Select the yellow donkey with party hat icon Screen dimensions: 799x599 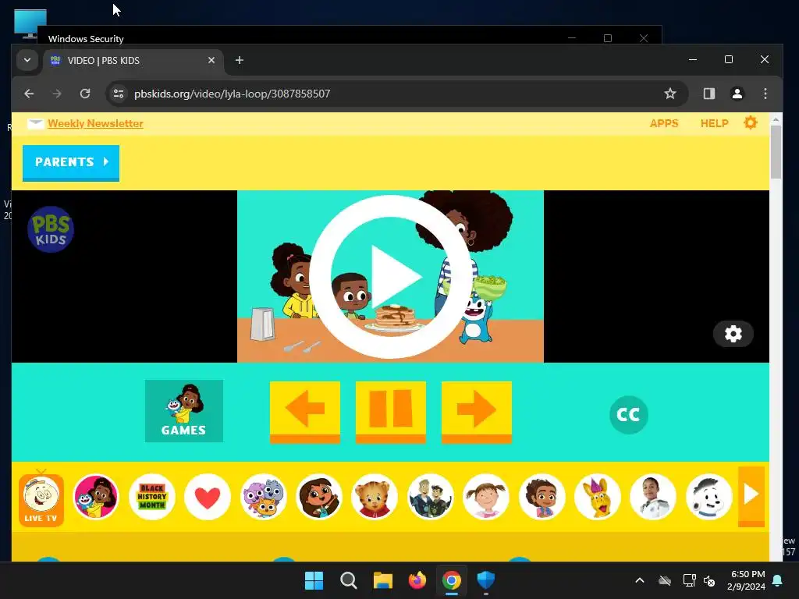pos(598,497)
